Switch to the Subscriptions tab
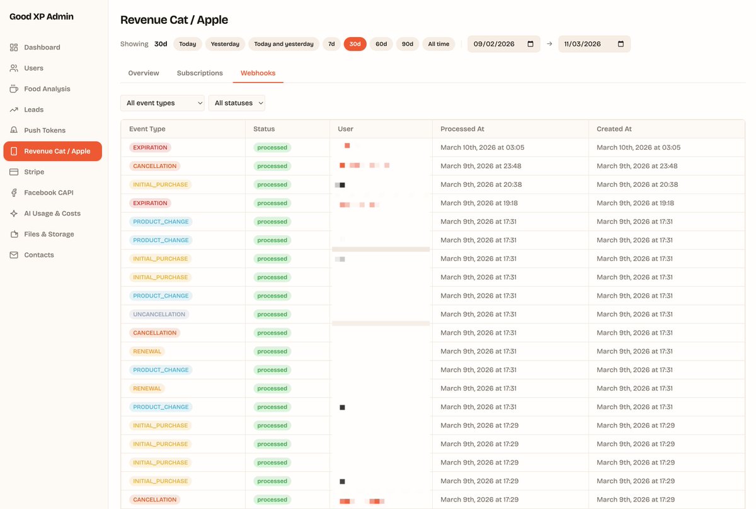Screen dimensions: 756x509 pos(200,73)
